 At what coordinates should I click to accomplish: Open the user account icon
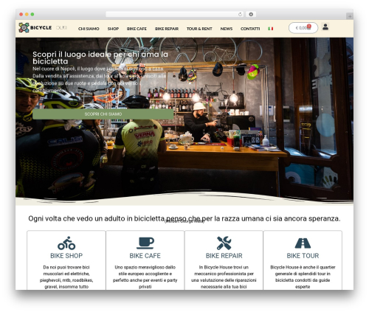325,27
